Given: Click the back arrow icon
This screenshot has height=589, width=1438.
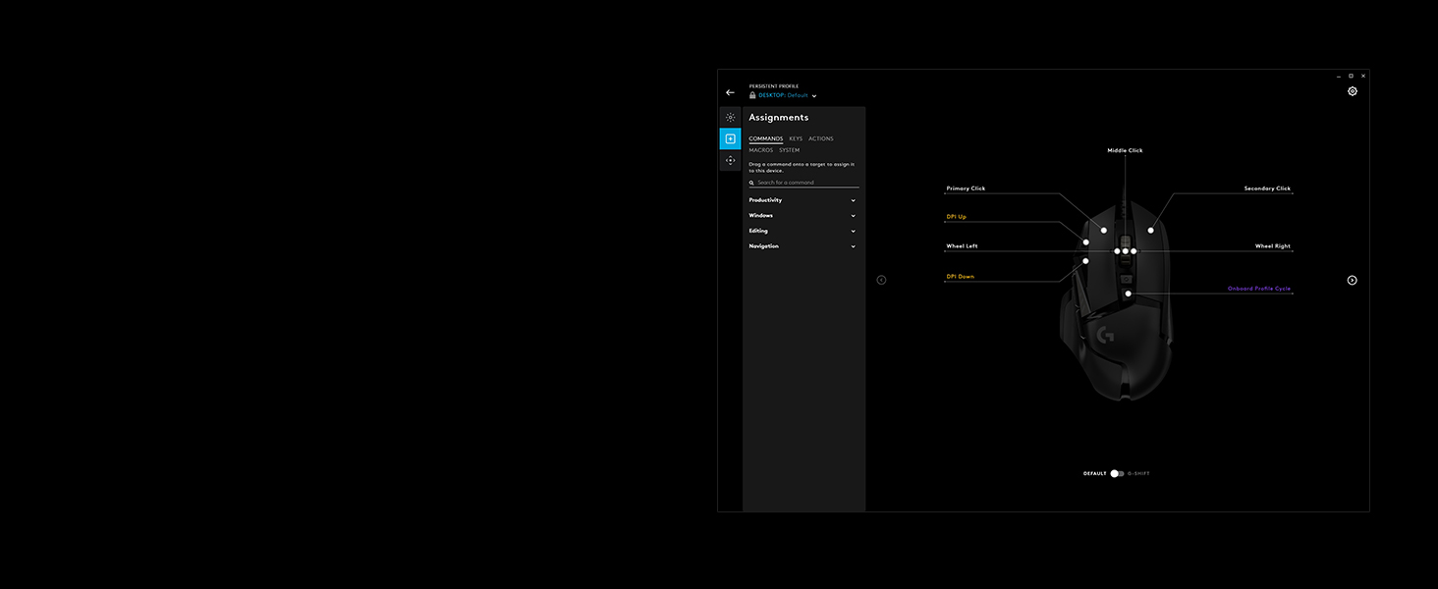Looking at the screenshot, I should (x=730, y=92).
